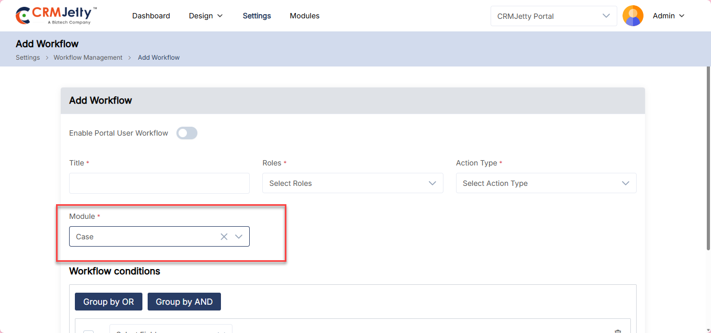Open the Modules menu item
The width and height of the screenshot is (711, 333).
click(x=304, y=16)
